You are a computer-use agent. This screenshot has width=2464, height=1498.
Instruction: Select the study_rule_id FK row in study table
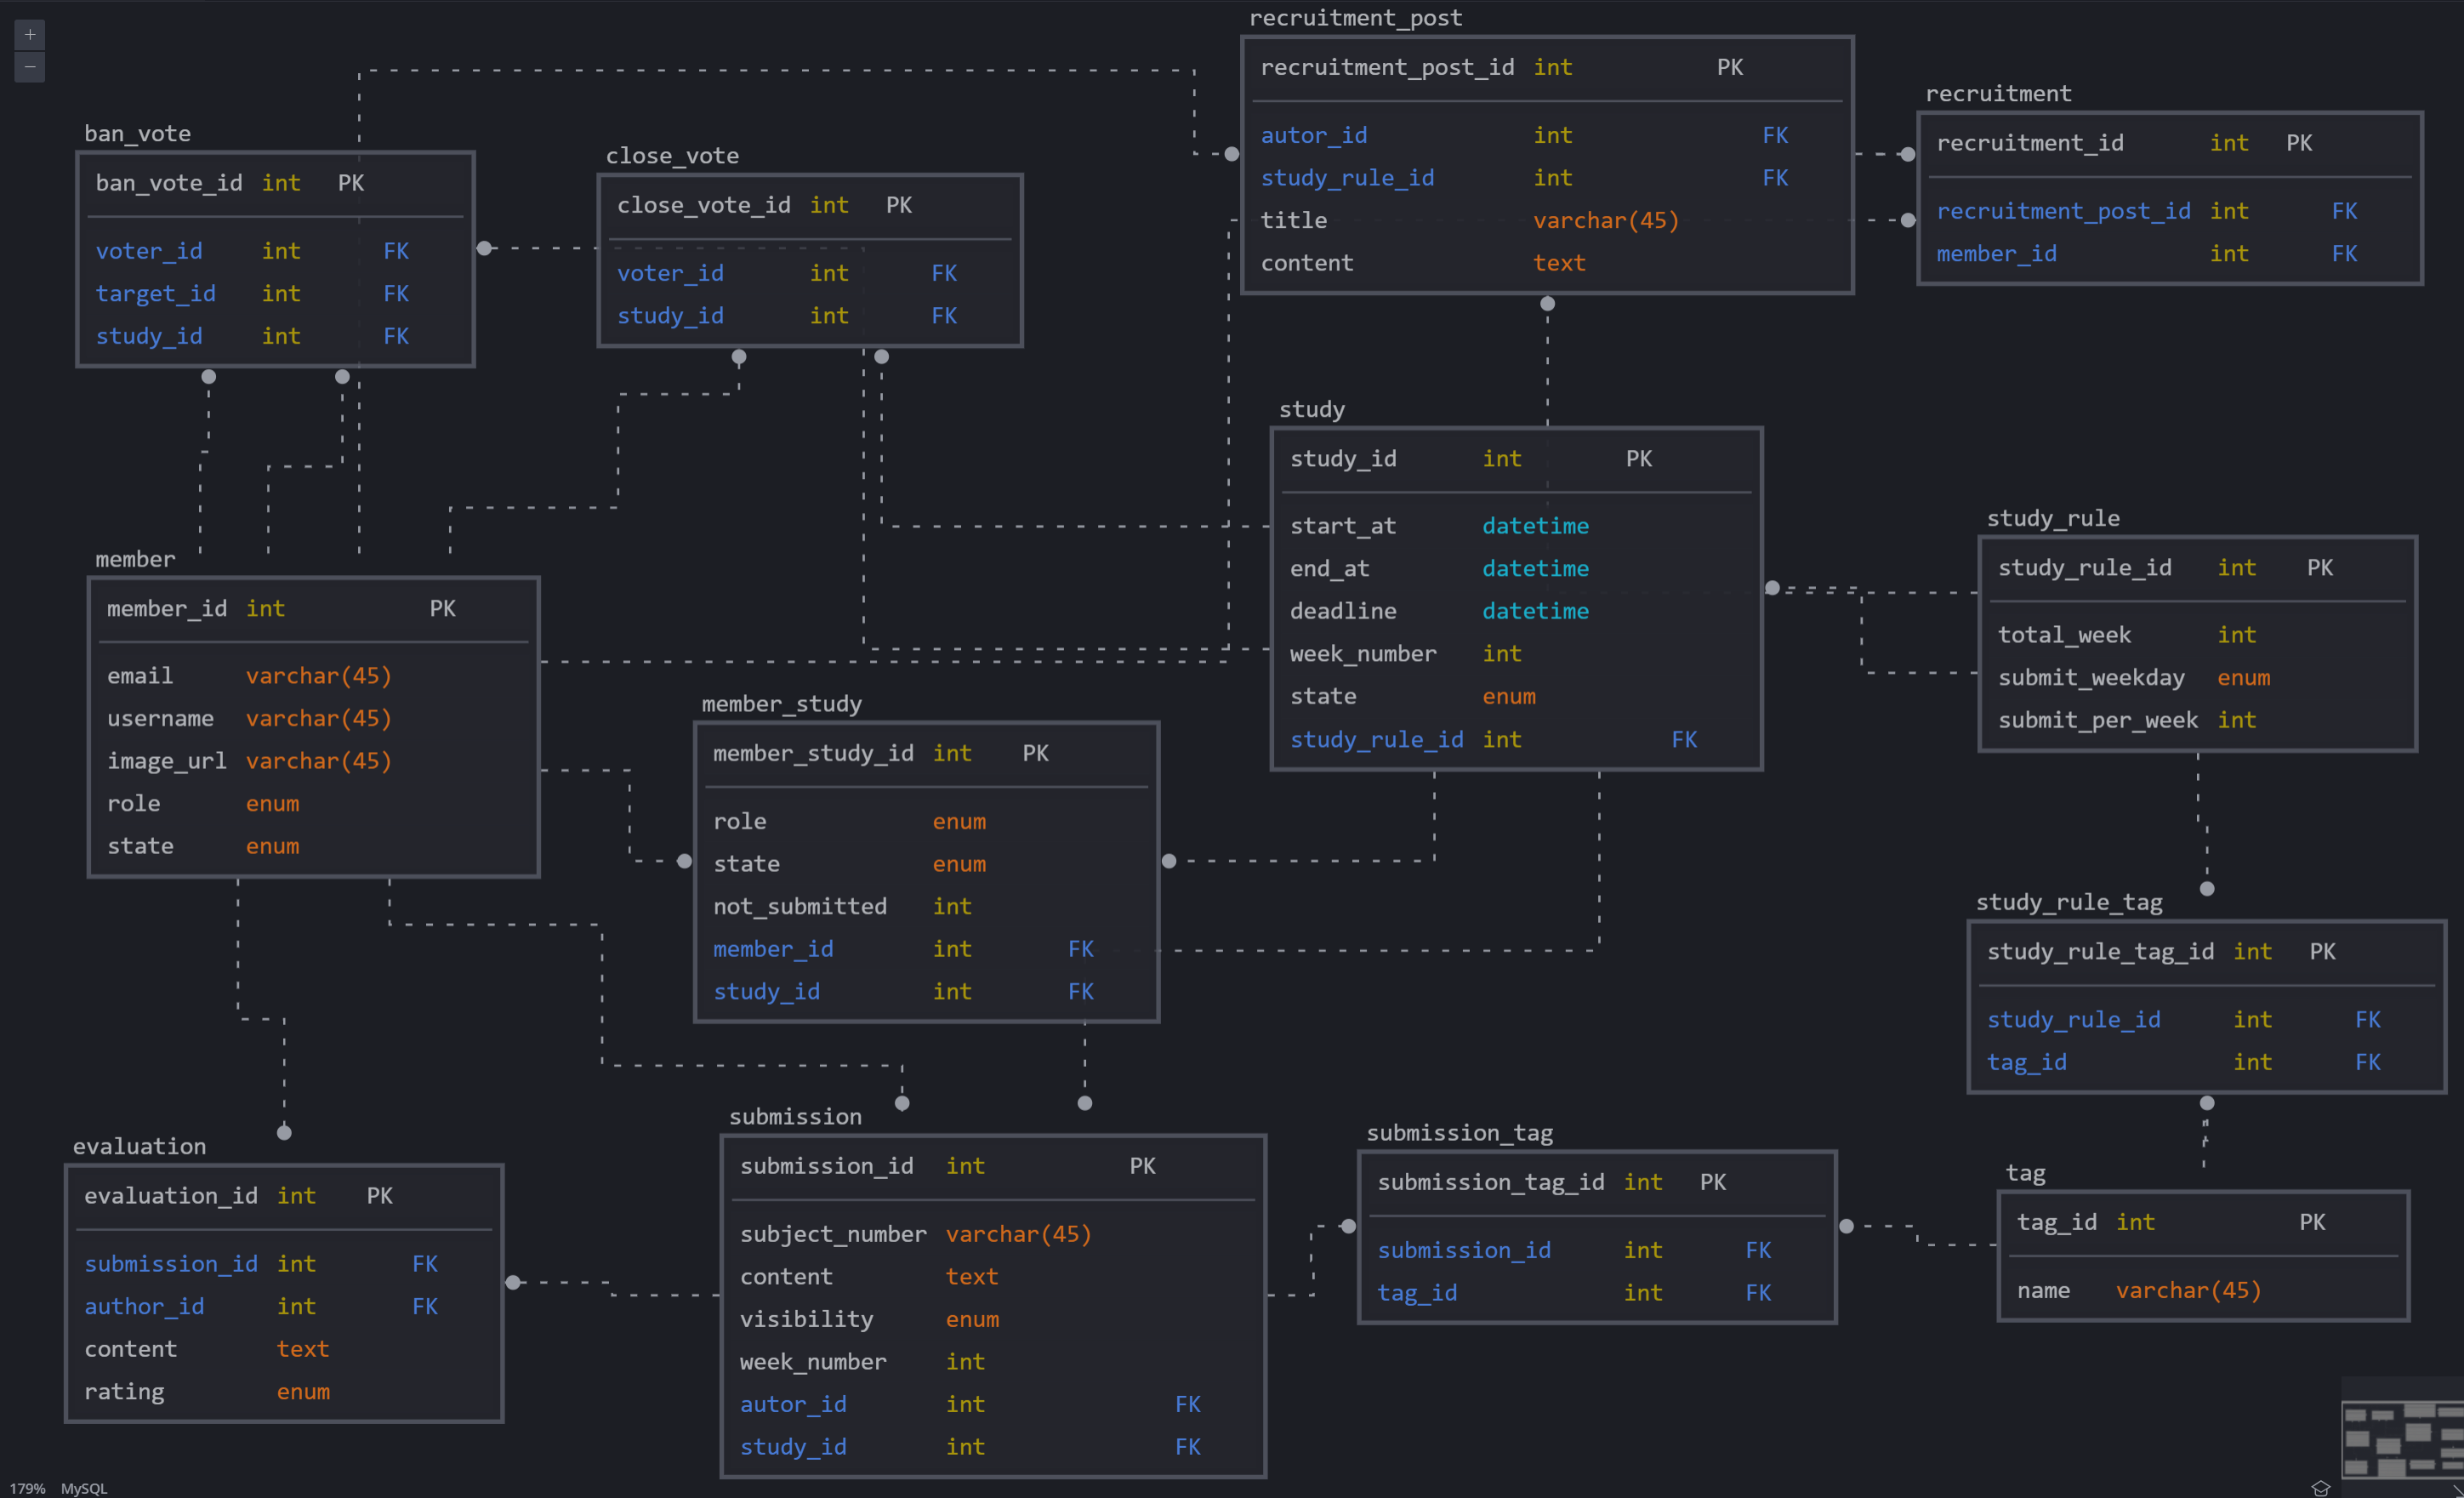(1376, 739)
